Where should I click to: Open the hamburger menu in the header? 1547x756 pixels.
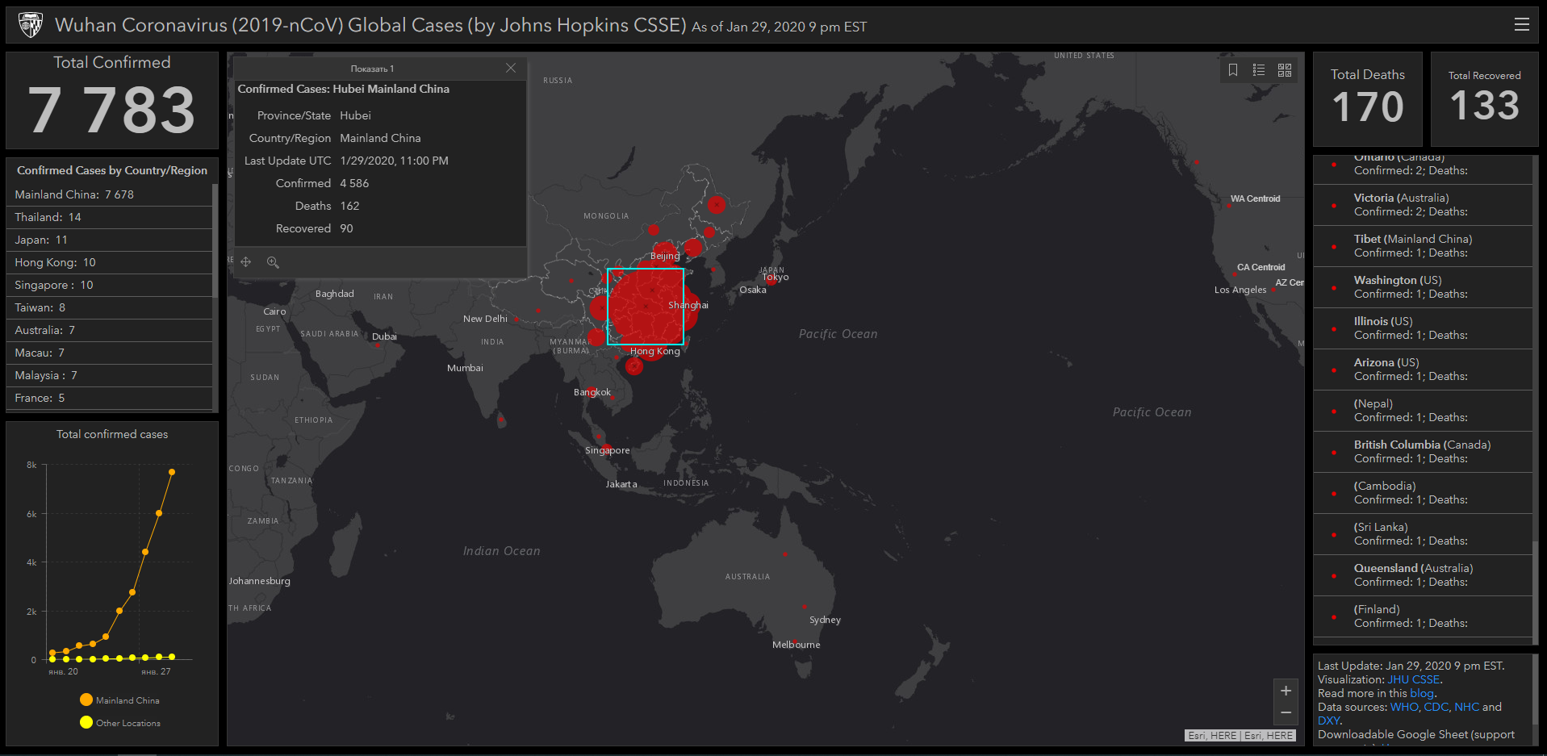pyautogui.click(x=1521, y=24)
